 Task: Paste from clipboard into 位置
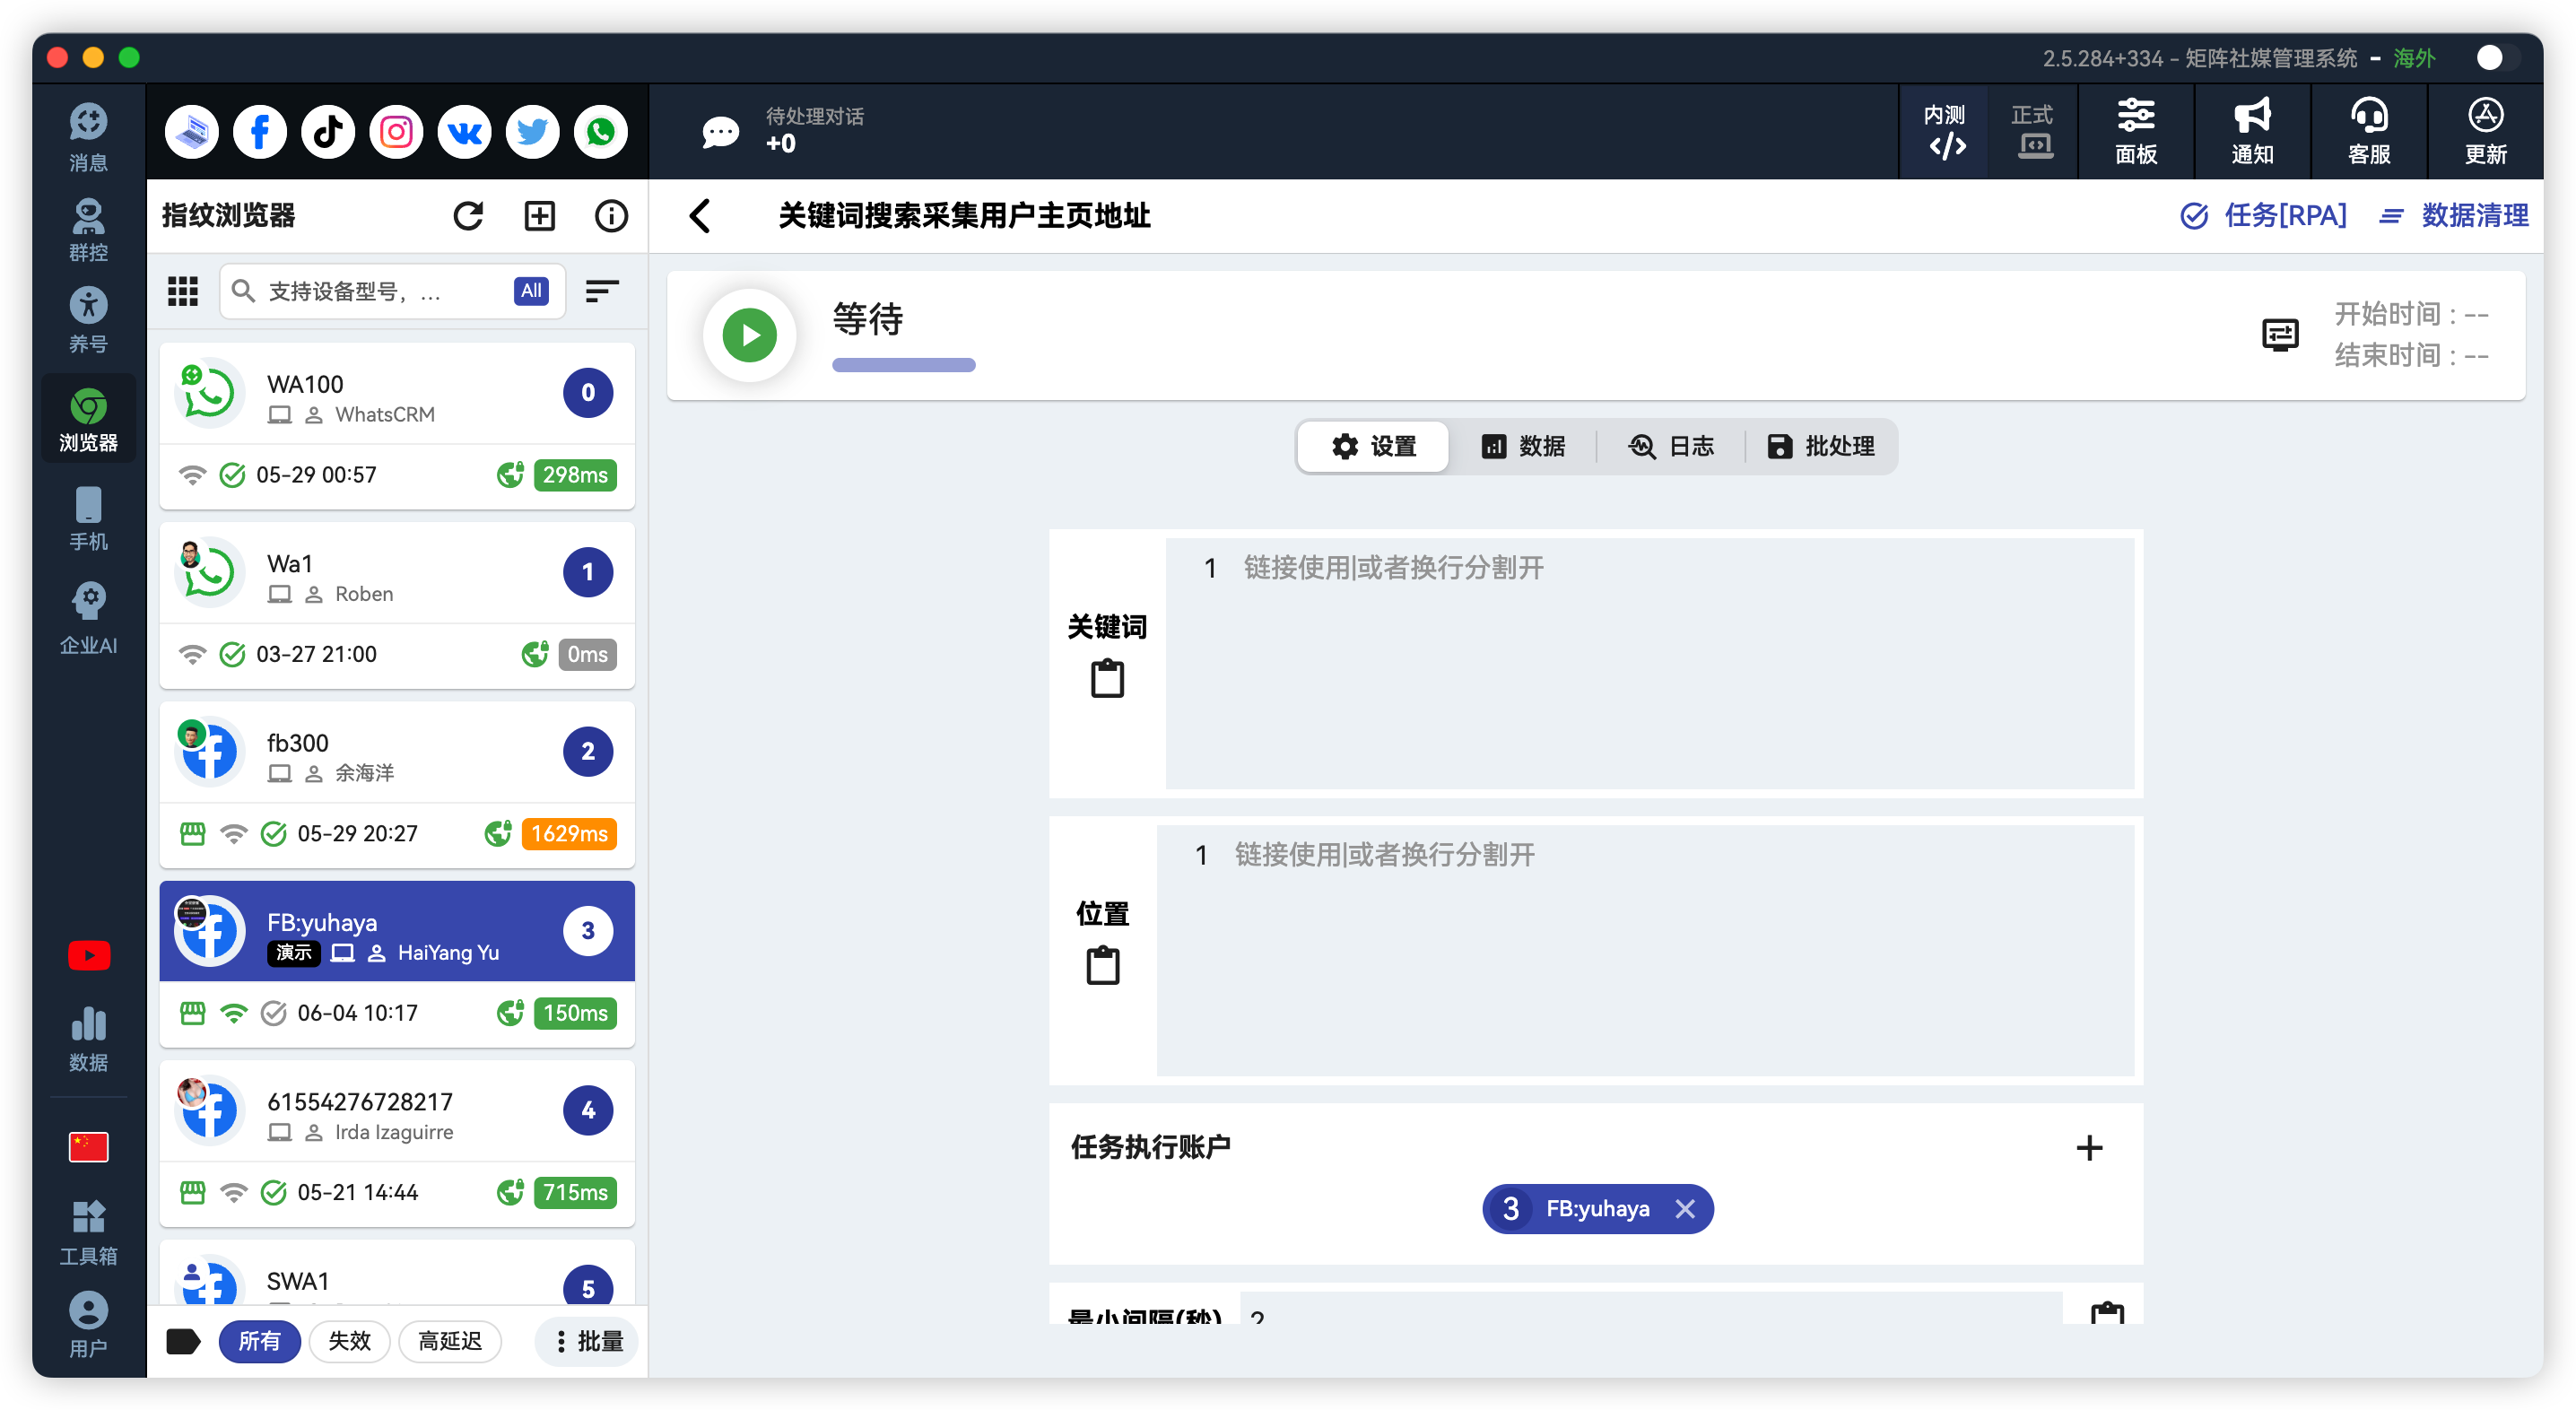(1103, 966)
